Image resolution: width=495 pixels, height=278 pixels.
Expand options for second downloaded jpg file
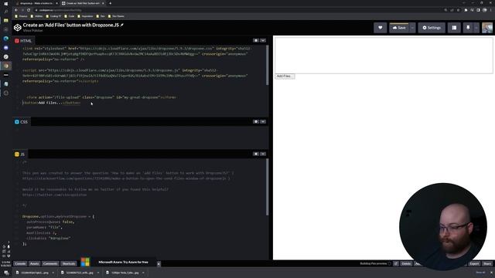98,273
